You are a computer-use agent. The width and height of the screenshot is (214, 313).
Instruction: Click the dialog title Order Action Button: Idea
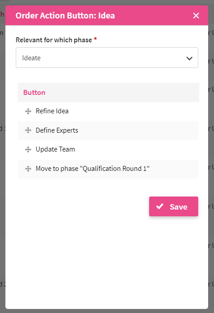(x=65, y=16)
